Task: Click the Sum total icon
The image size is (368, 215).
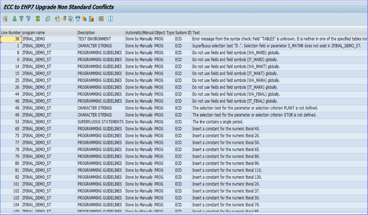Action: pos(39,19)
